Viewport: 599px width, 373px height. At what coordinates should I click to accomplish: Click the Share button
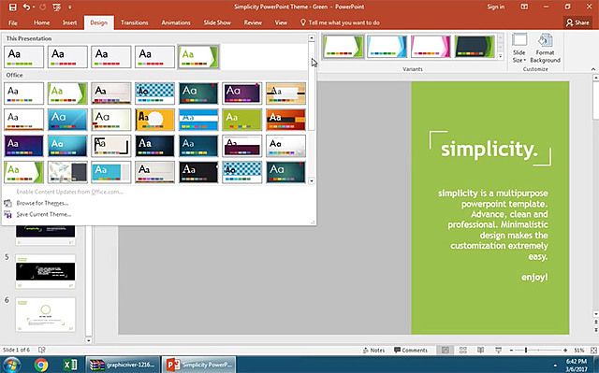tap(577, 22)
